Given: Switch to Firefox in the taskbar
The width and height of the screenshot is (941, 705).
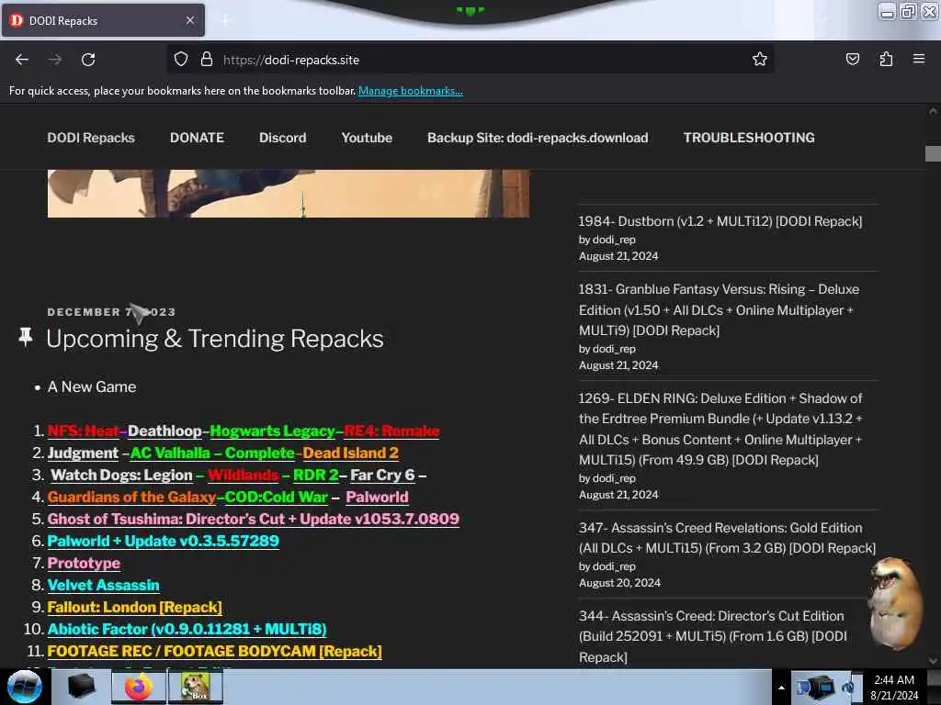Looking at the screenshot, I should point(138,687).
